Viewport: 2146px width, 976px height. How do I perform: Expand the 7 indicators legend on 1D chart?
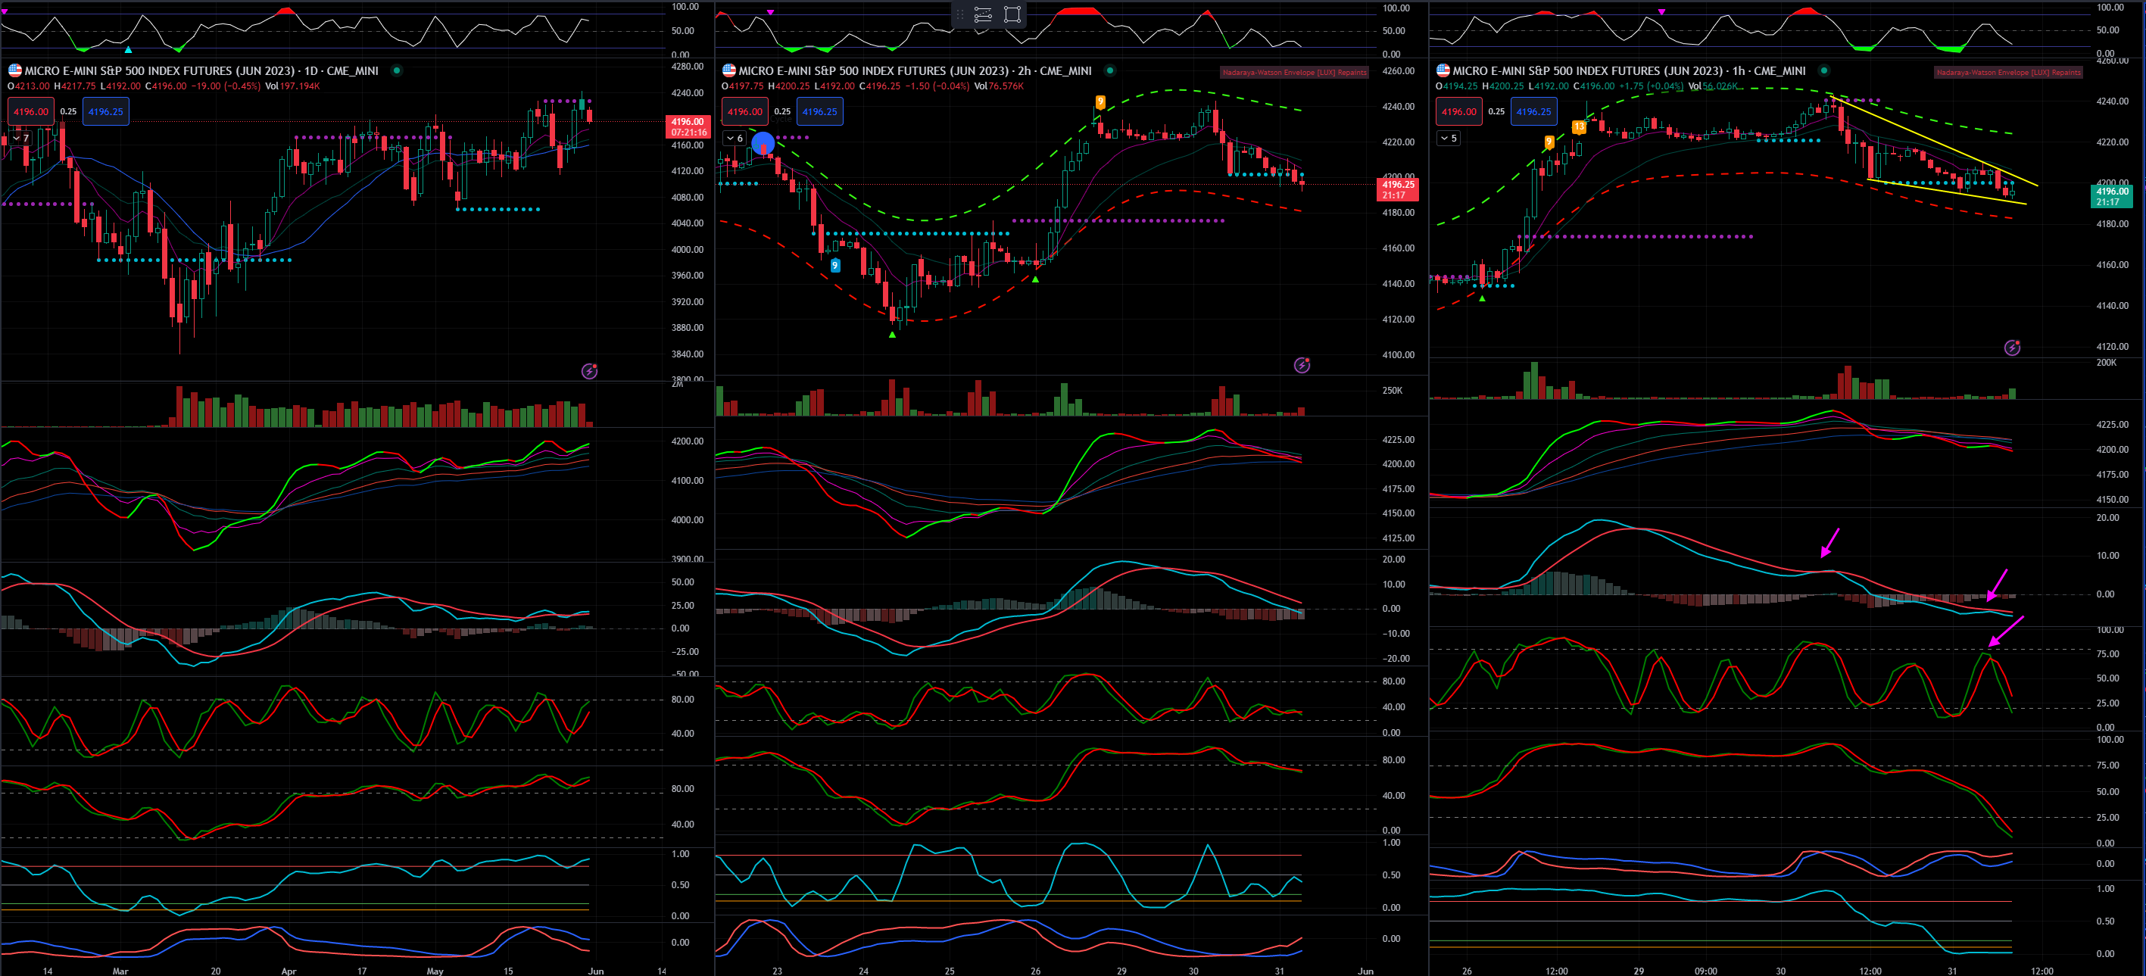(x=20, y=139)
